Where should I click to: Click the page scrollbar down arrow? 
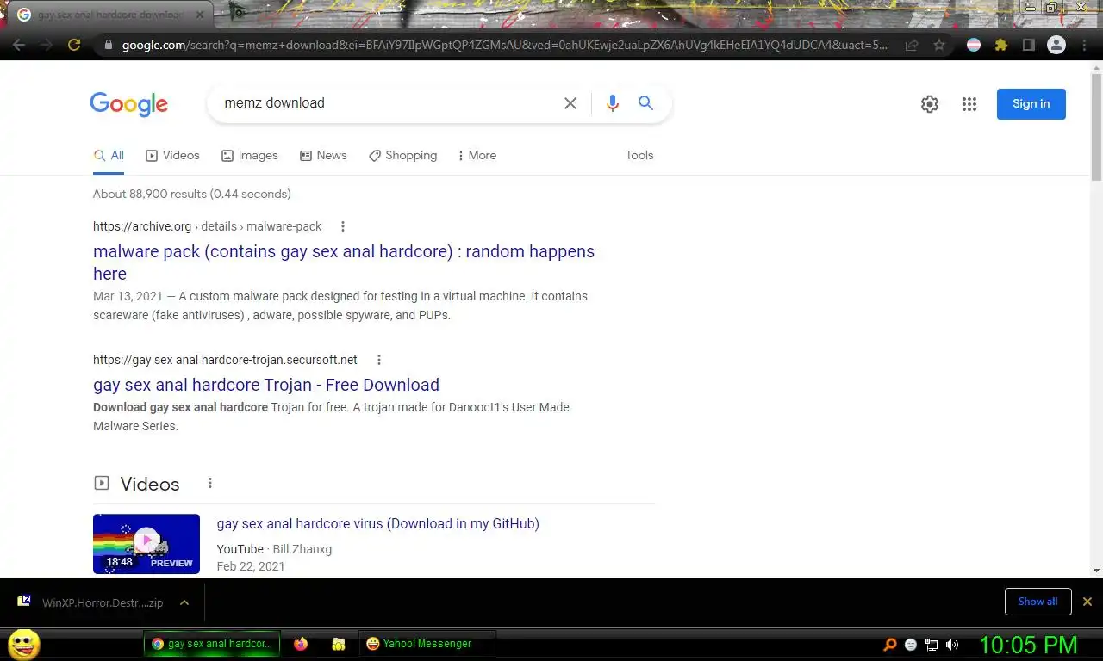pyautogui.click(x=1096, y=570)
